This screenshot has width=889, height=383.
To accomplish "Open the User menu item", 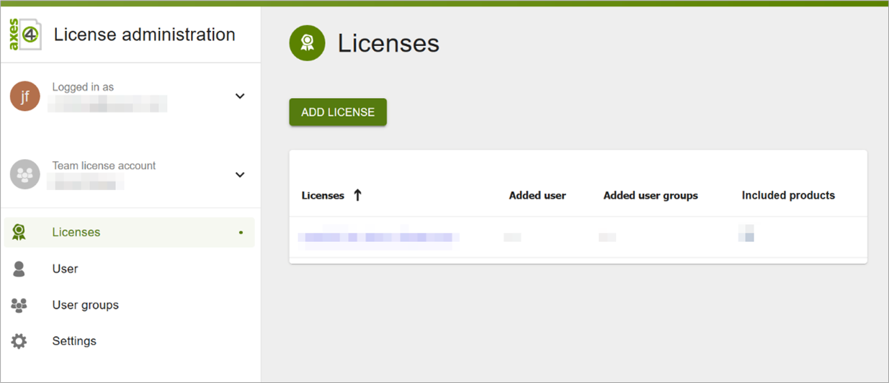I will [130, 269].
